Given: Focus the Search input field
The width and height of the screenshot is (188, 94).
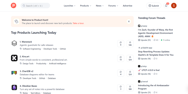Looking at the screenshot, I should [35, 6].
